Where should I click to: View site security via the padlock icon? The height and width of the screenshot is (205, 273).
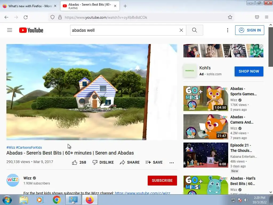[60, 17]
